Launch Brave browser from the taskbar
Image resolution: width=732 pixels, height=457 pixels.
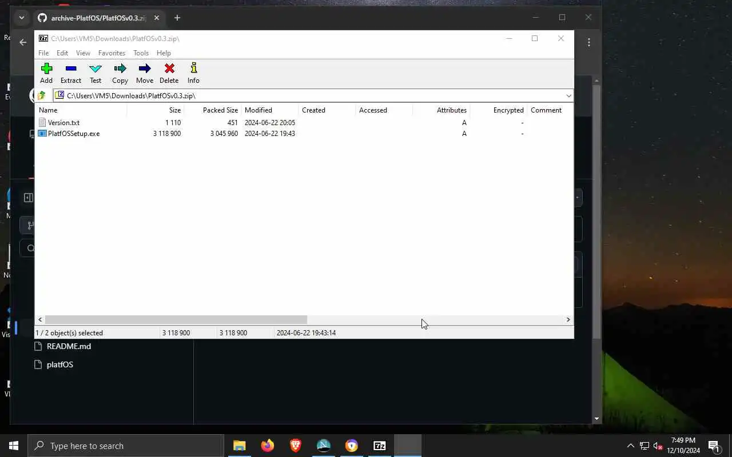pos(296,446)
